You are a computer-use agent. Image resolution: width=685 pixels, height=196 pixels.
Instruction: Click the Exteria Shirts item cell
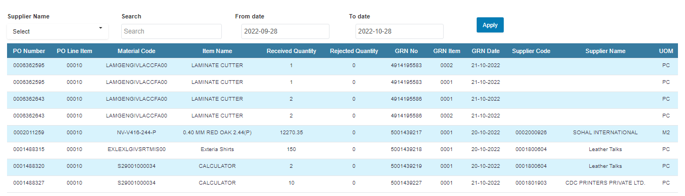217,149
